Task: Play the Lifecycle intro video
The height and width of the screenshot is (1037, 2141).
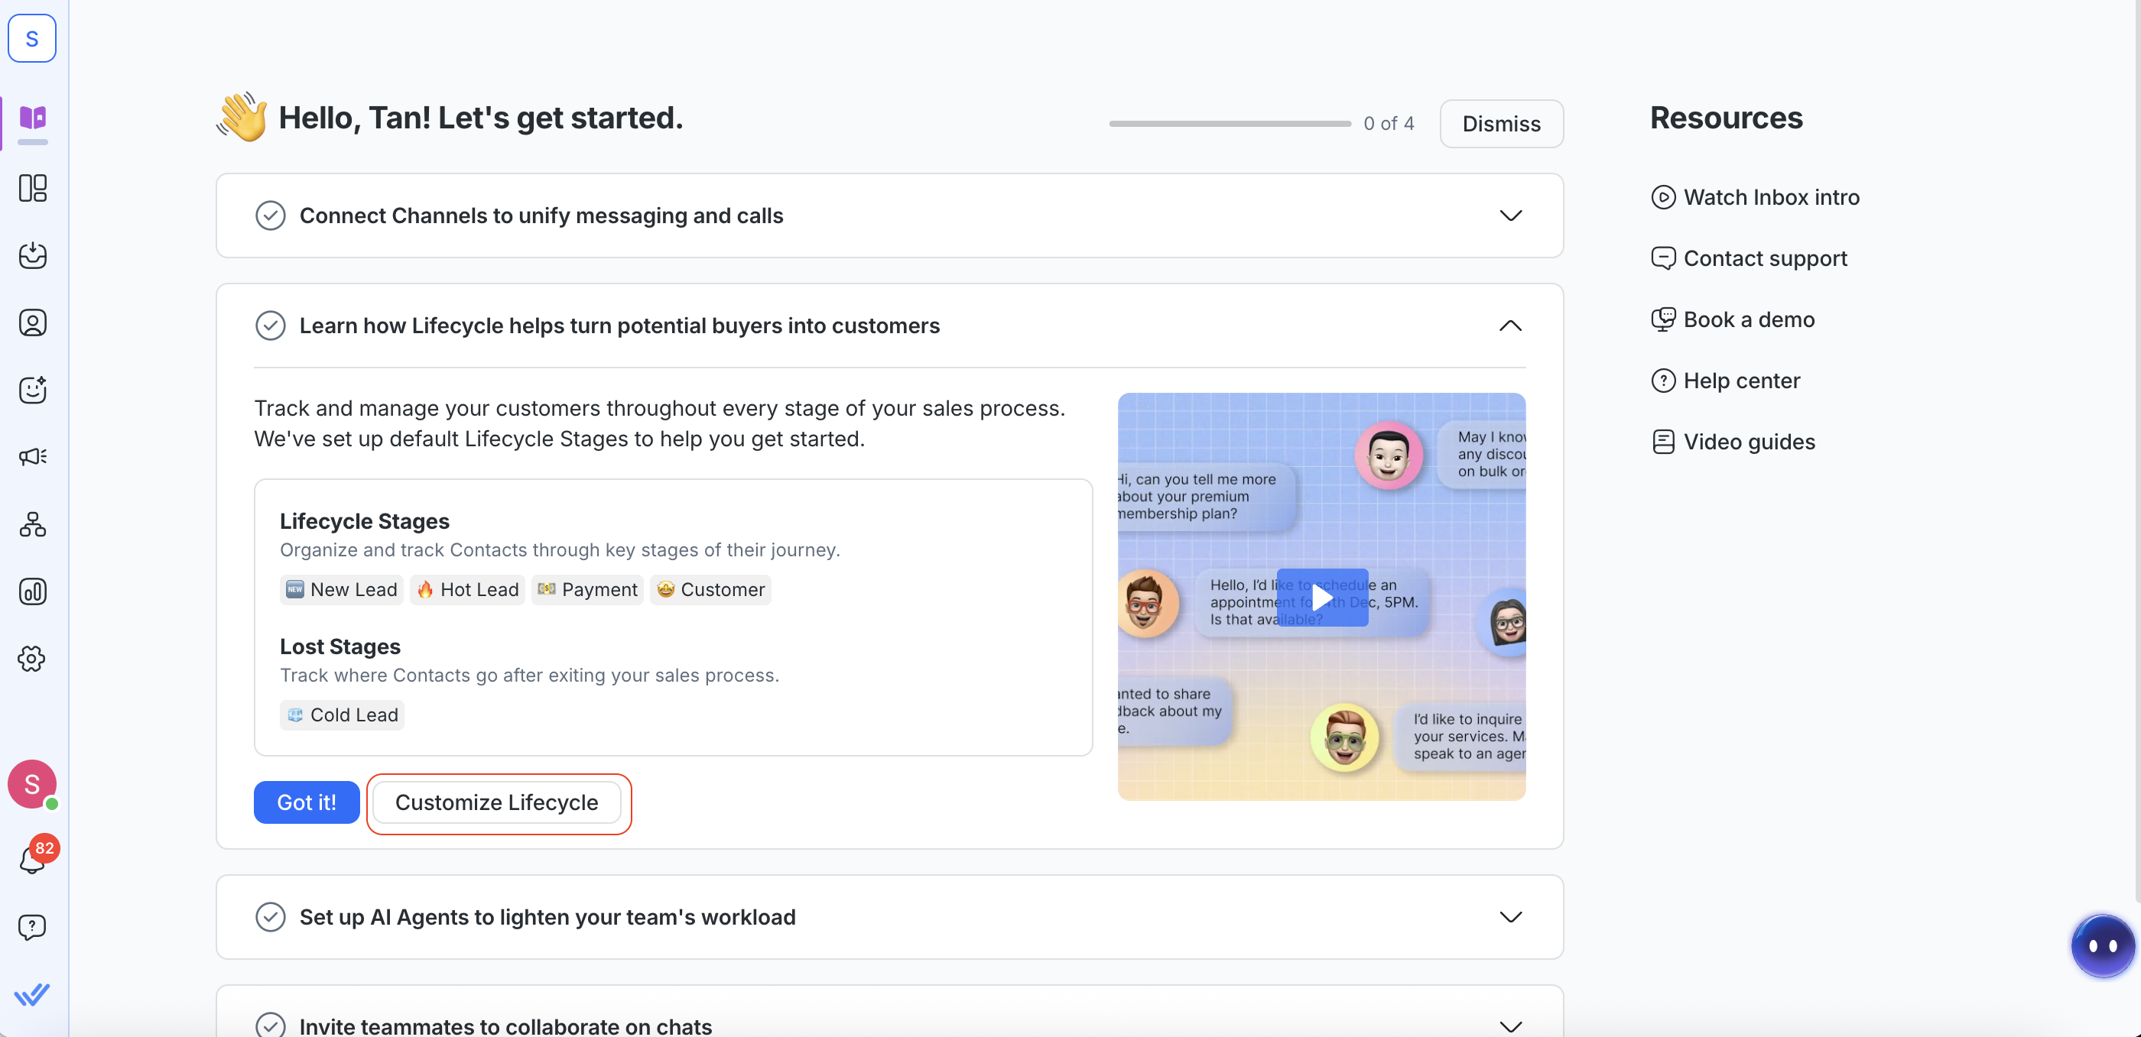Action: coord(1321,598)
